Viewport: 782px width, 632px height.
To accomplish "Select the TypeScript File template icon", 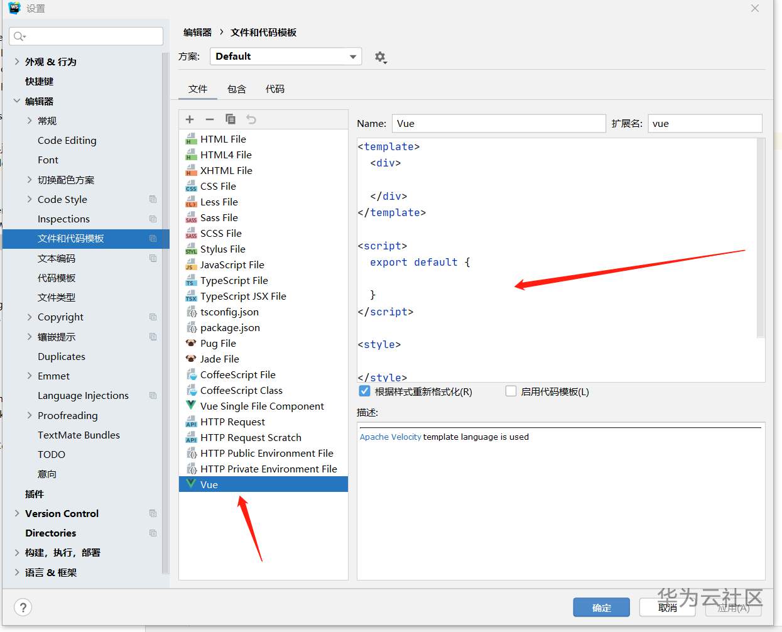I will tap(191, 280).
